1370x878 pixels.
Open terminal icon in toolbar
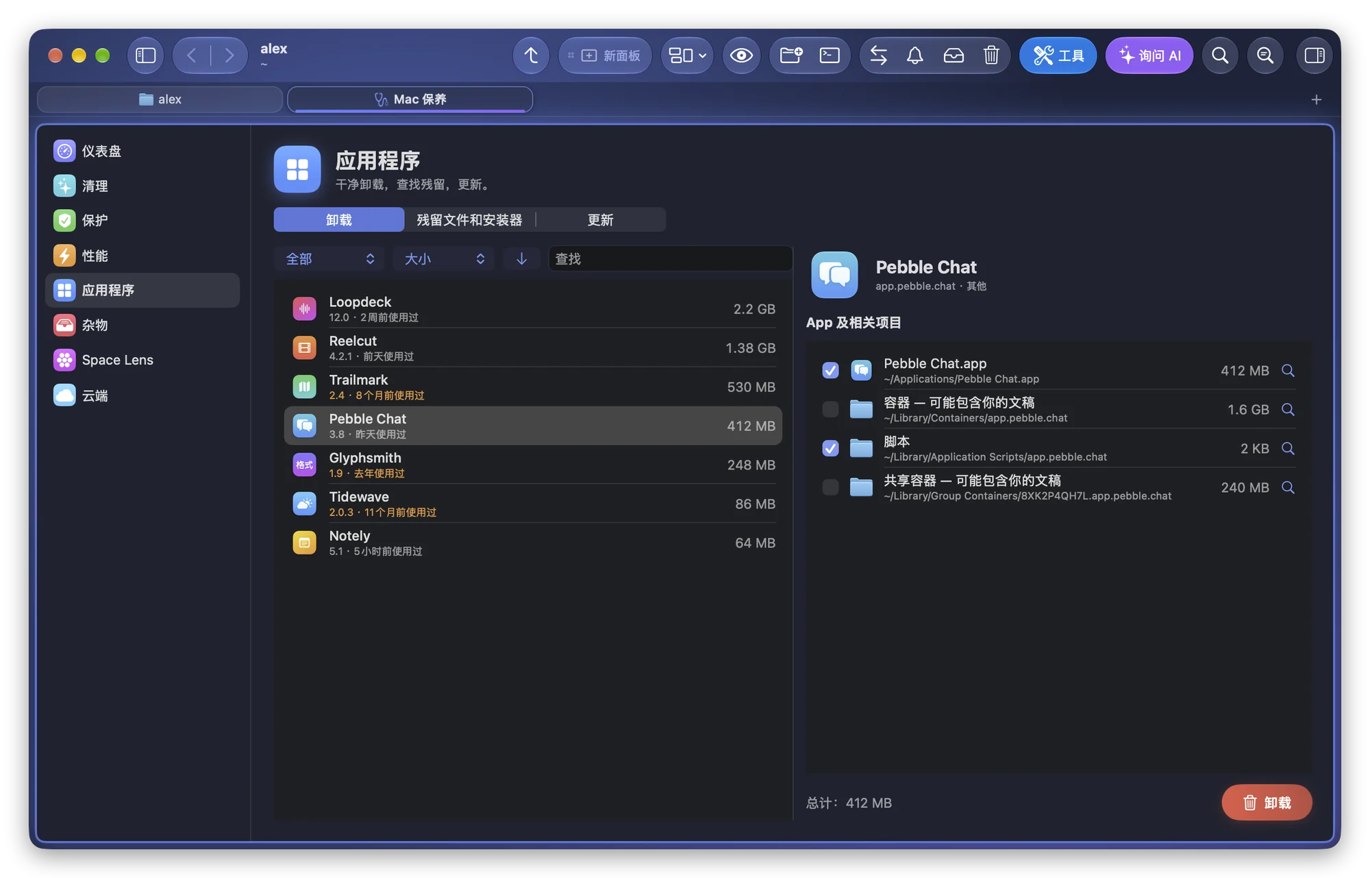830,56
